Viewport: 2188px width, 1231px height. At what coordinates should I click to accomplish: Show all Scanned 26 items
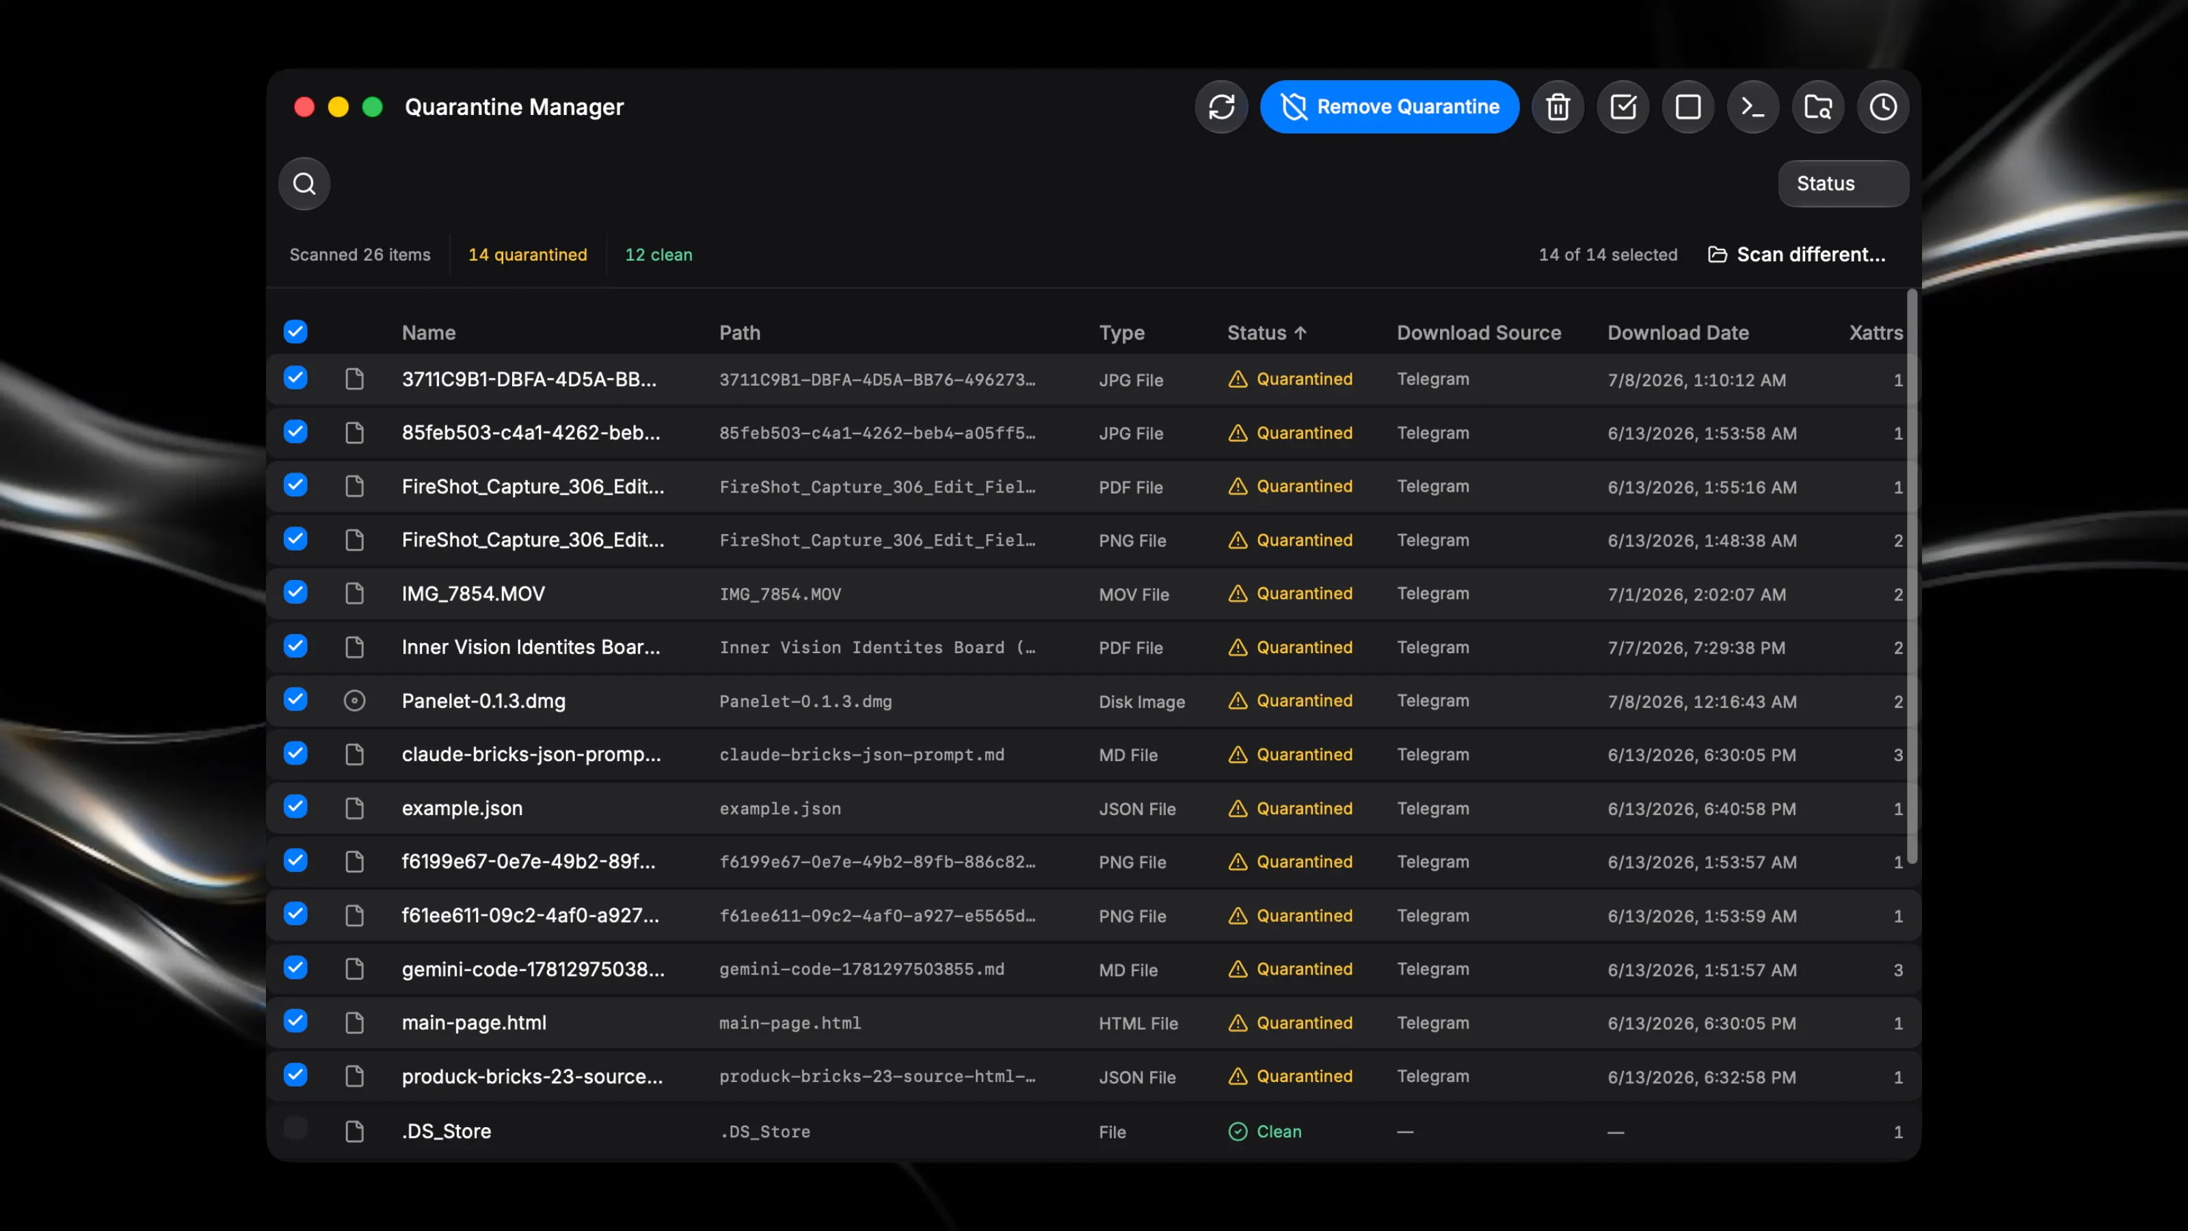click(x=360, y=255)
